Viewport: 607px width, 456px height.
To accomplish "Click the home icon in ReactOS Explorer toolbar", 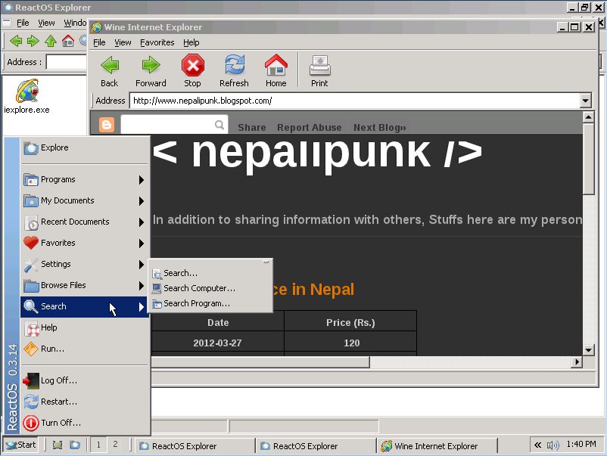I will (68, 41).
